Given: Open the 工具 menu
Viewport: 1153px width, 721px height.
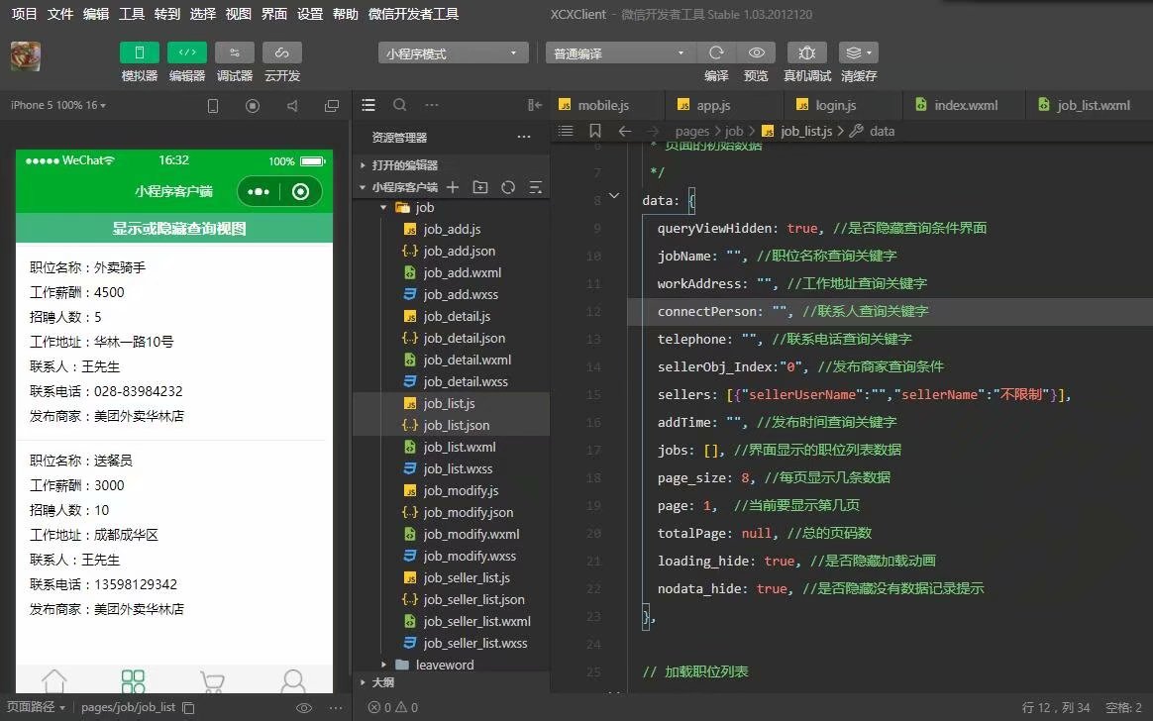Looking at the screenshot, I should point(133,14).
